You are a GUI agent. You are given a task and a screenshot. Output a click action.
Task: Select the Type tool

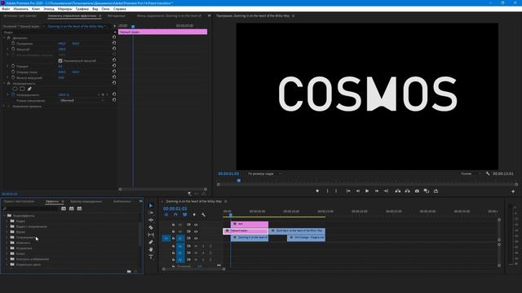(x=151, y=257)
